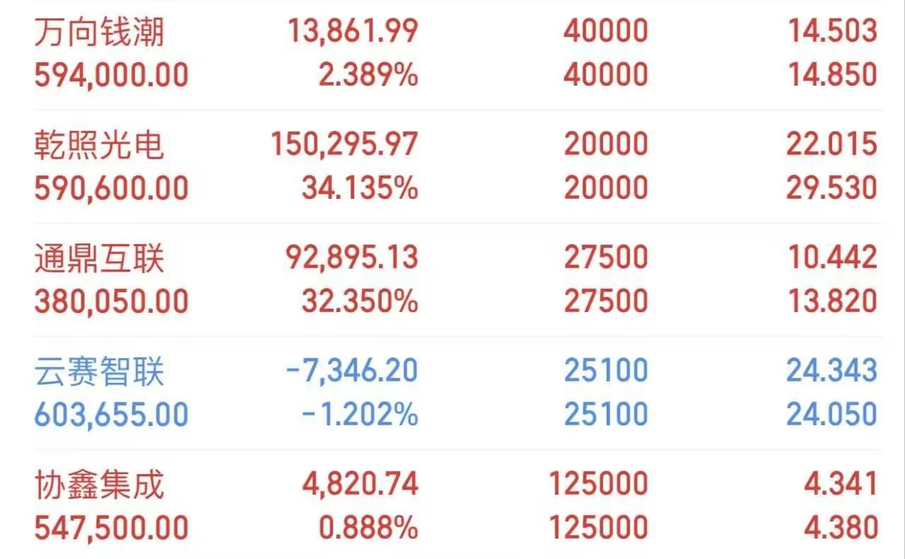Click profit amount 92,895.13
The height and width of the screenshot is (559, 905).
pos(352,258)
